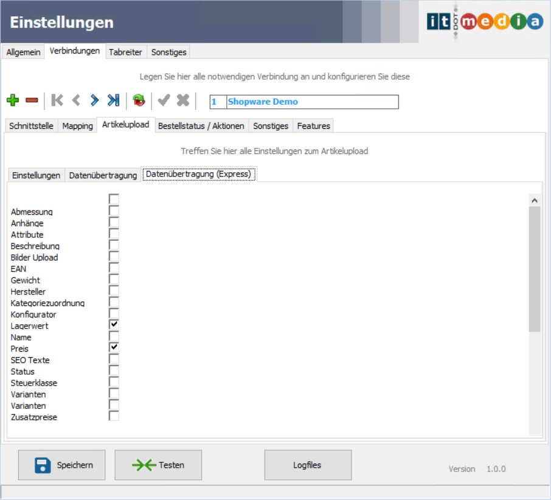Viewport: 551px width, 500px height.
Task: Click the Shopware Demo connection name field
Action: (312, 102)
